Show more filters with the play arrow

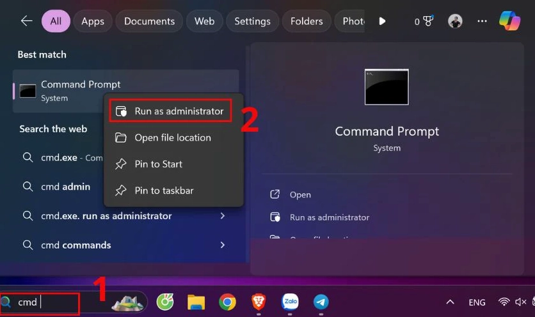382,21
